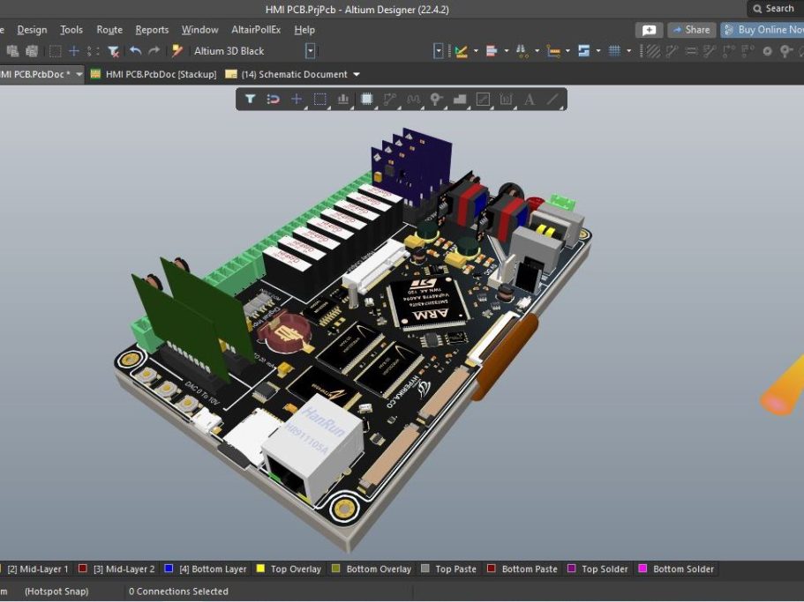This screenshot has width=804, height=602.
Task: Expand the HMI PCB.PcbDoc tab dropdown arrow
Action: pos(79,74)
